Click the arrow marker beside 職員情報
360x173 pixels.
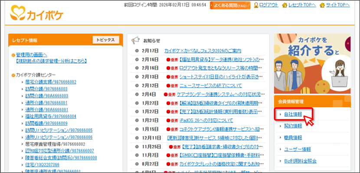click(280, 138)
